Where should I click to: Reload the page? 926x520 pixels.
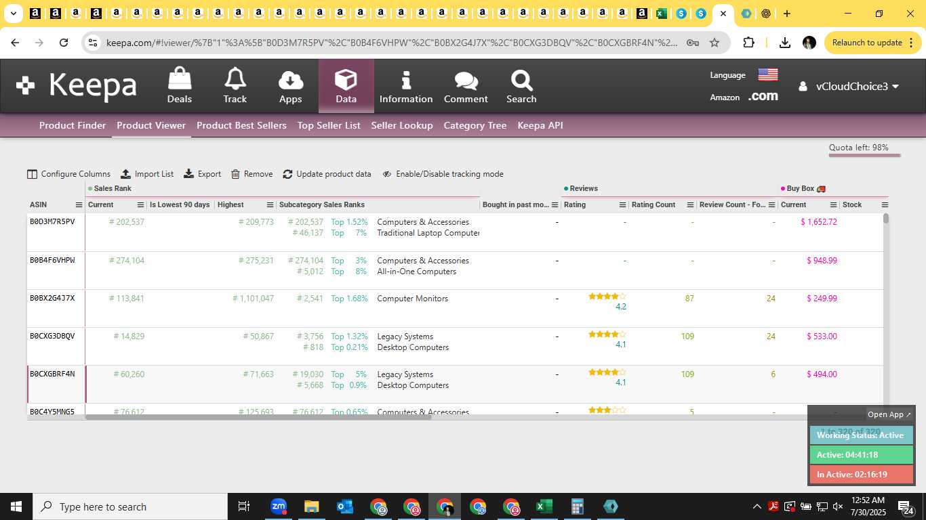pyautogui.click(x=64, y=43)
